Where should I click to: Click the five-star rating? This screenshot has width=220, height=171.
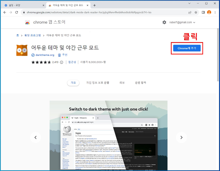point(41,62)
